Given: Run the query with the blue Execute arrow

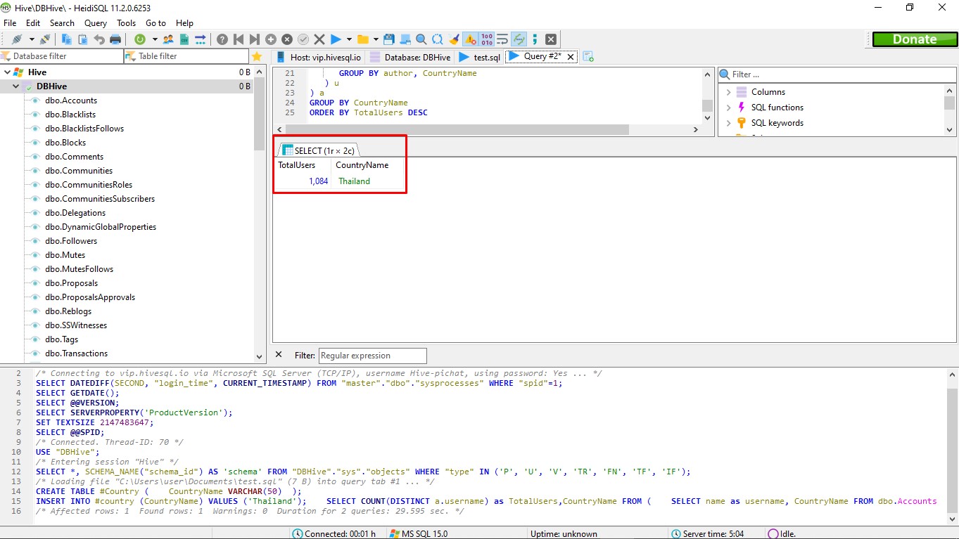Looking at the screenshot, I should [336, 39].
